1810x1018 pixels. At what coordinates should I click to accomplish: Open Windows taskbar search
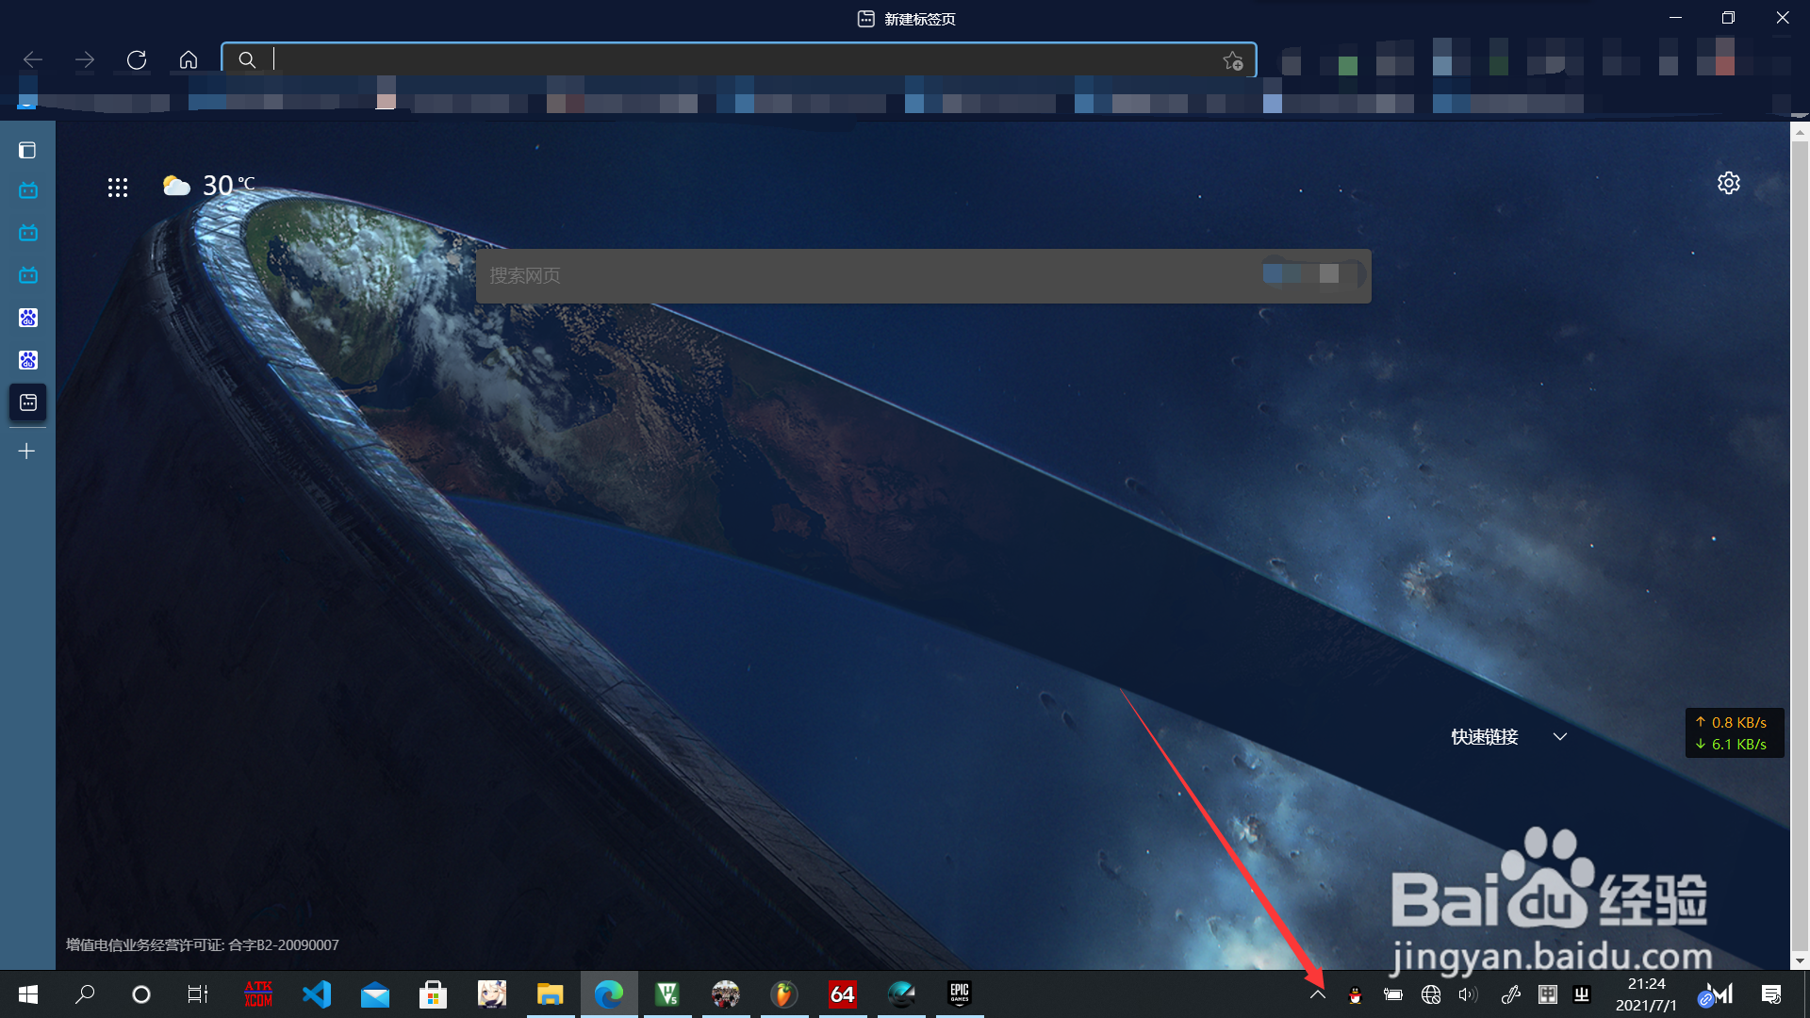(x=86, y=994)
